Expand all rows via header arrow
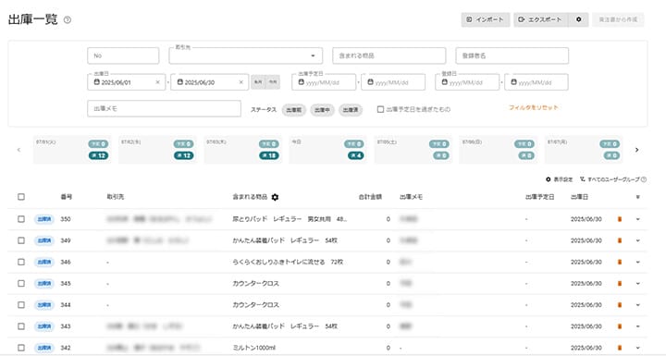 [637, 197]
